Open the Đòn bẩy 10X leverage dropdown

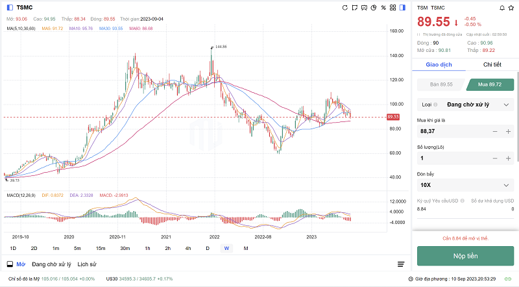[x=465, y=185]
